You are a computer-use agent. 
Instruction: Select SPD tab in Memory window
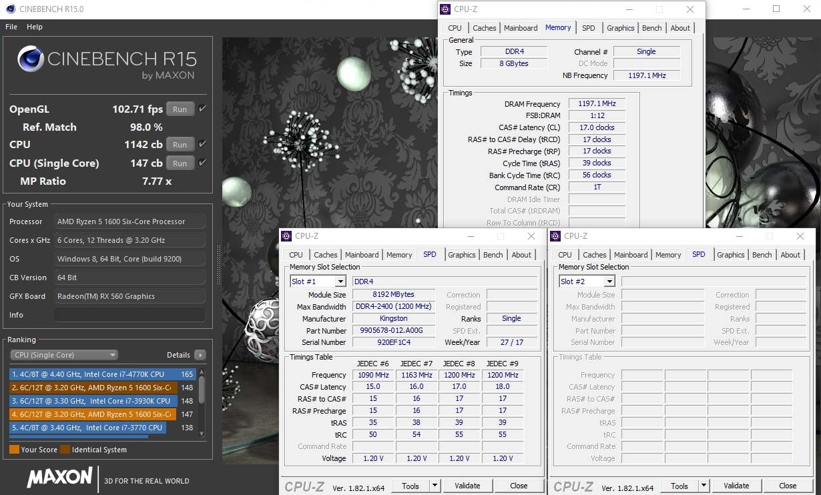[x=589, y=28]
